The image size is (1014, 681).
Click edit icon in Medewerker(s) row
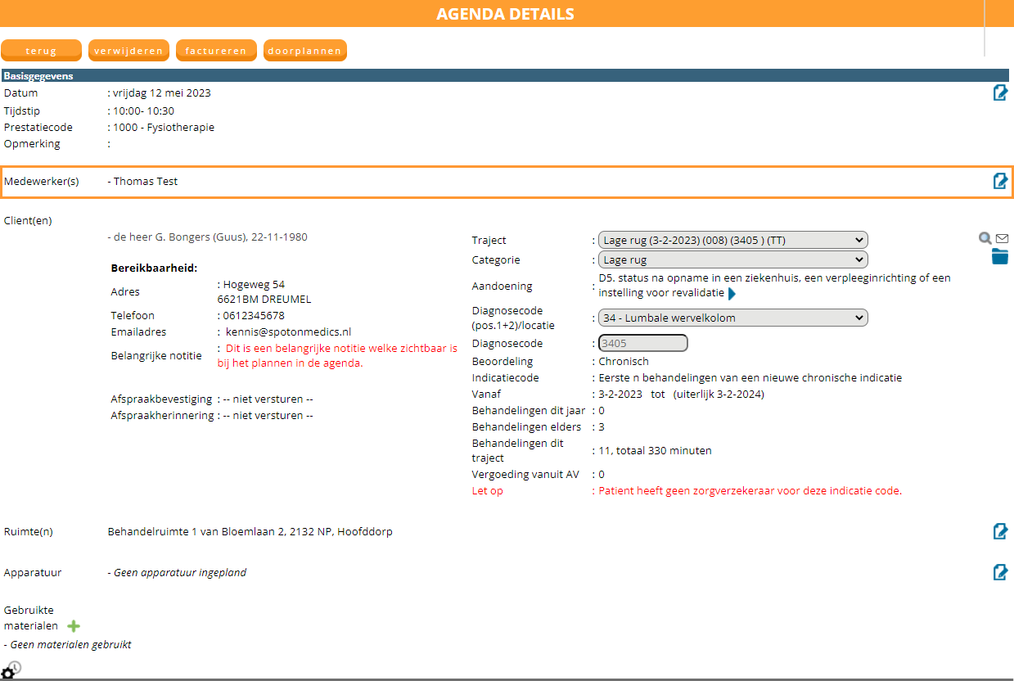999,181
